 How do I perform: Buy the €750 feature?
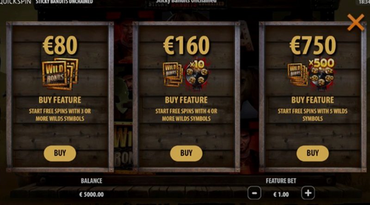pos(313,153)
